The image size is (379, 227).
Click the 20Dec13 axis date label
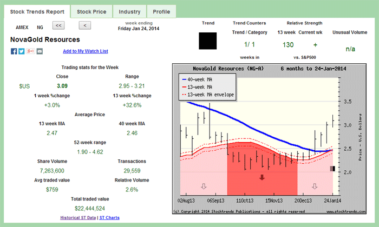click(303, 201)
